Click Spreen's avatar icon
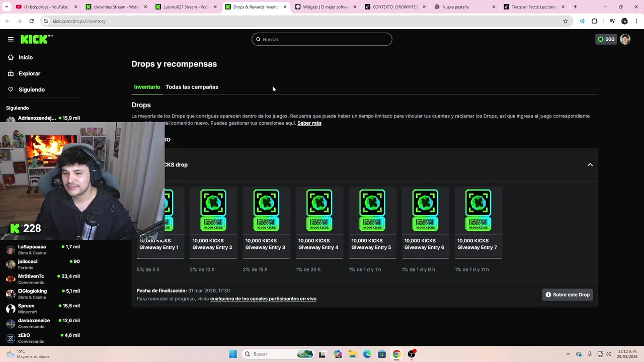The width and height of the screenshot is (644, 362). [x=11, y=309]
